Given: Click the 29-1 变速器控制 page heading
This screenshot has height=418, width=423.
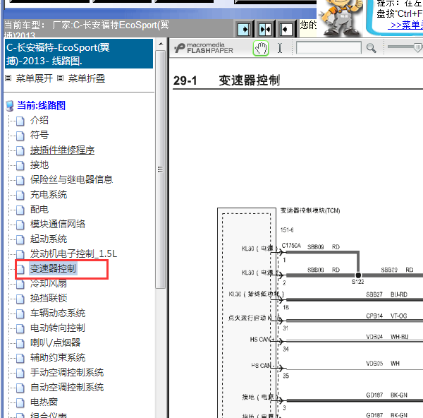Looking at the screenshot, I should (226, 80).
